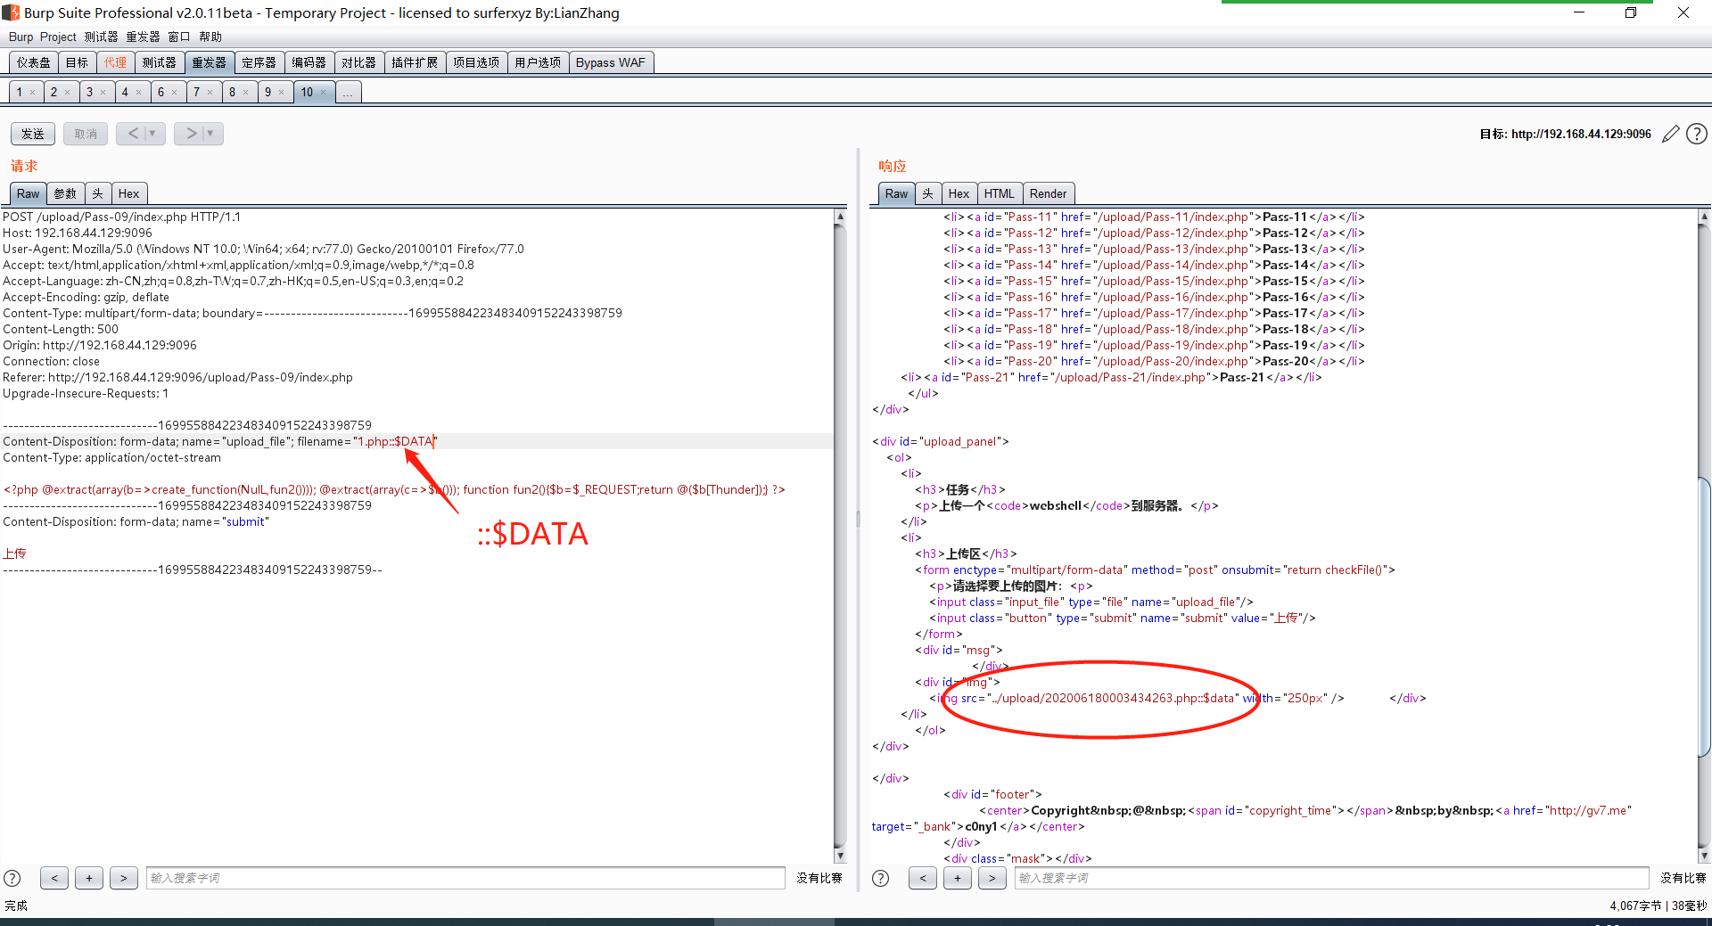The width and height of the screenshot is (1712, 926).
Task: Switch to the 用户选项 tab
Action: pyautogui.click(x=538, y=62)
